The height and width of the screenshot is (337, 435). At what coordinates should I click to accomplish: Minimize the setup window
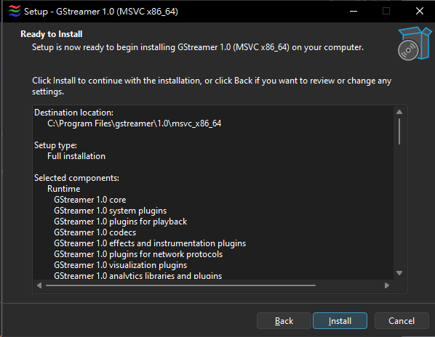click(x=353, y=12)
